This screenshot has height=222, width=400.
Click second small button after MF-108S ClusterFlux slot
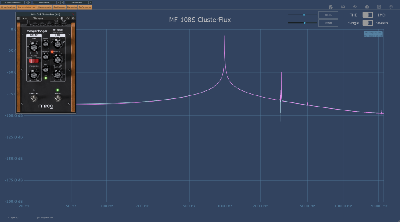coord(29,2)
